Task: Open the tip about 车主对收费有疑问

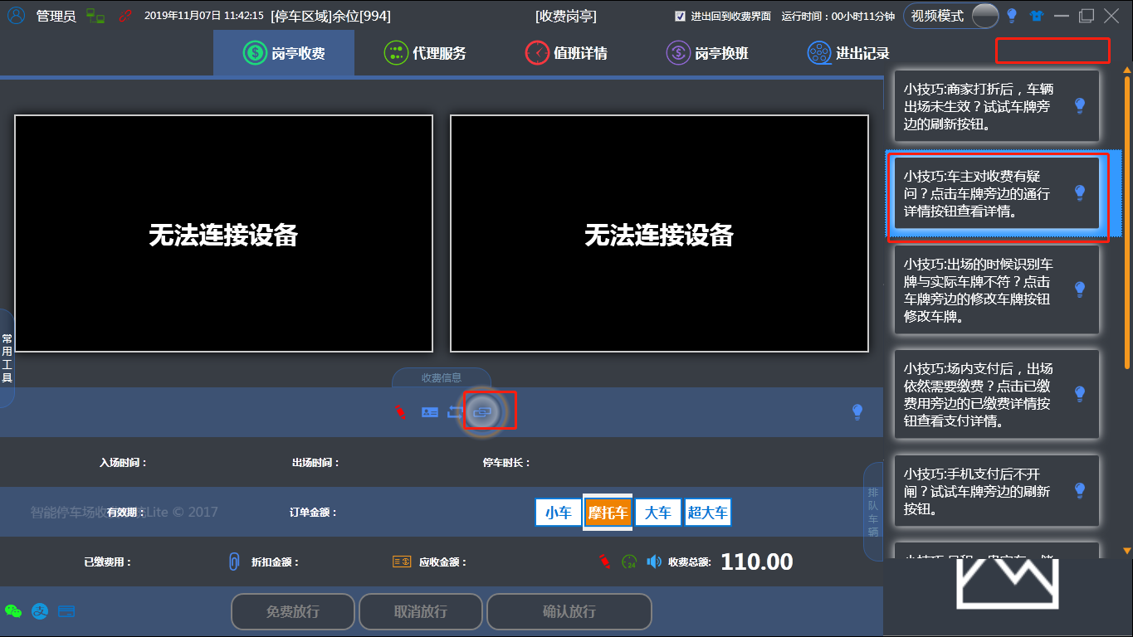Action: (997, 193)
